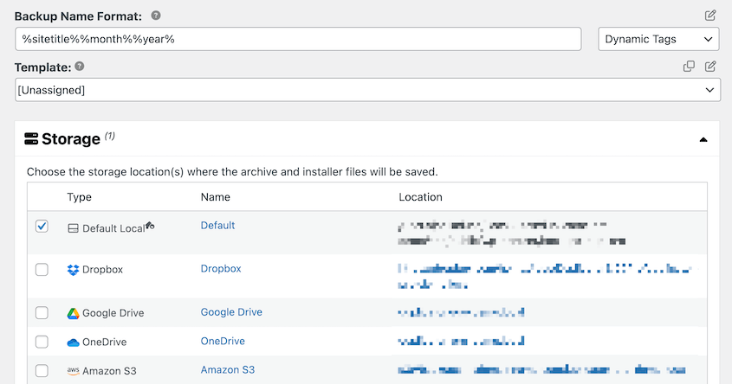Open the Template [Unassigned] dropdown
This screenshot has width=732, height=384.
[367, 90]
